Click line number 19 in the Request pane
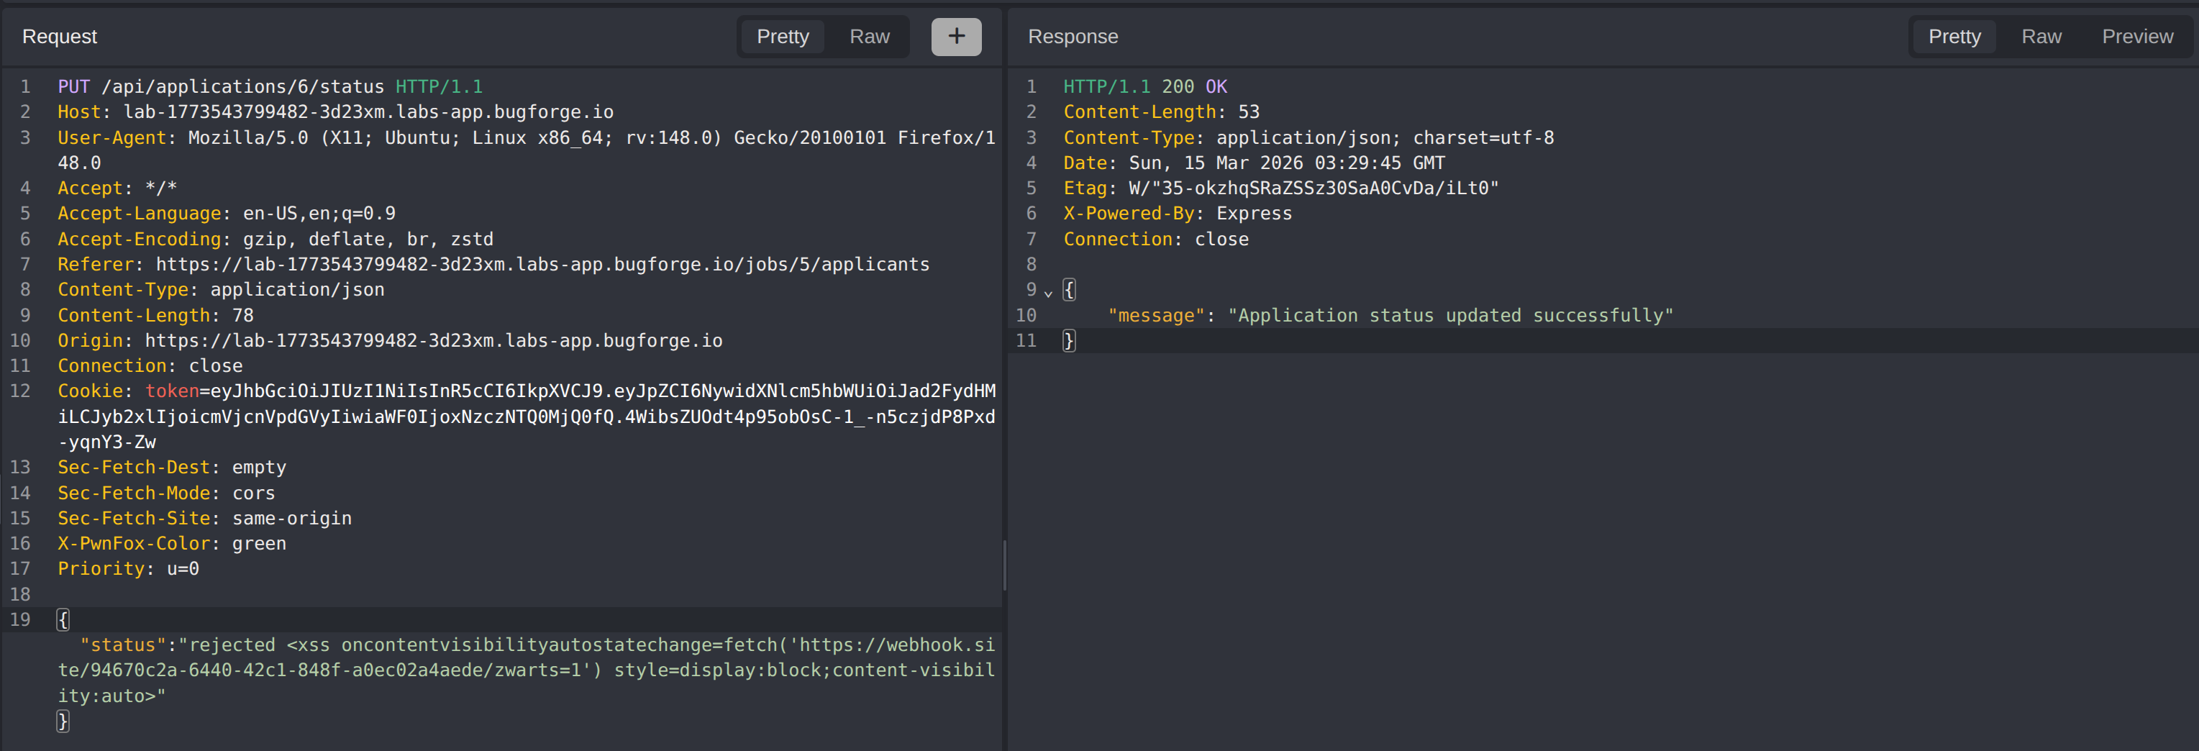Viewport: 2199px width, 751px height. (20, 619)
